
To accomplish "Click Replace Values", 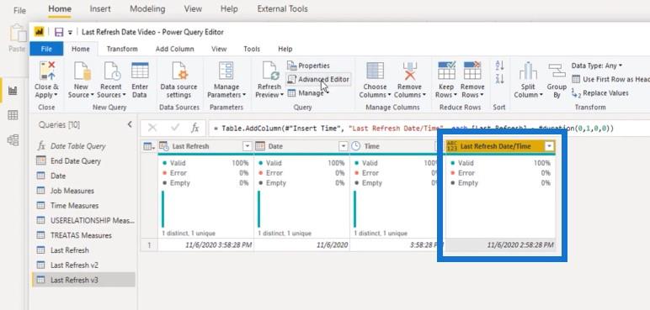I will (599, 93).
